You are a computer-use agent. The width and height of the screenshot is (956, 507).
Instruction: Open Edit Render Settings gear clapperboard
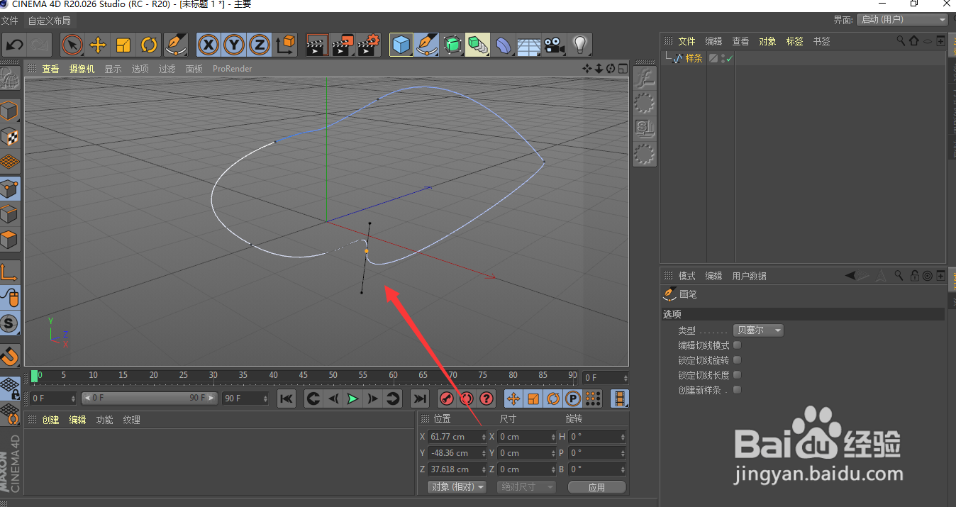click(369, 45)
